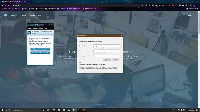Image resolution: width=200 pixels, height=112 pixels.
Task: Open the System menu in Hamachi
Action: [x=29, y=28]
